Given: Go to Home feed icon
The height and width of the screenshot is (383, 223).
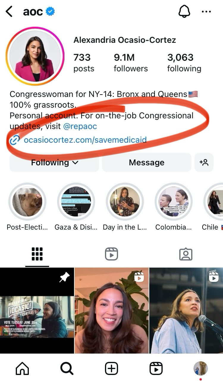Looking at the screenshot, I should point(22,369).
